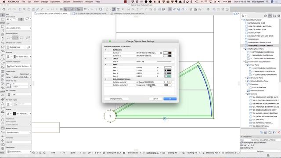The width and height of the screenshot is (281, 158).
Task: Select the Marquee tool in the toolbox
Action: pyautogui.click(x=3, y=19)
